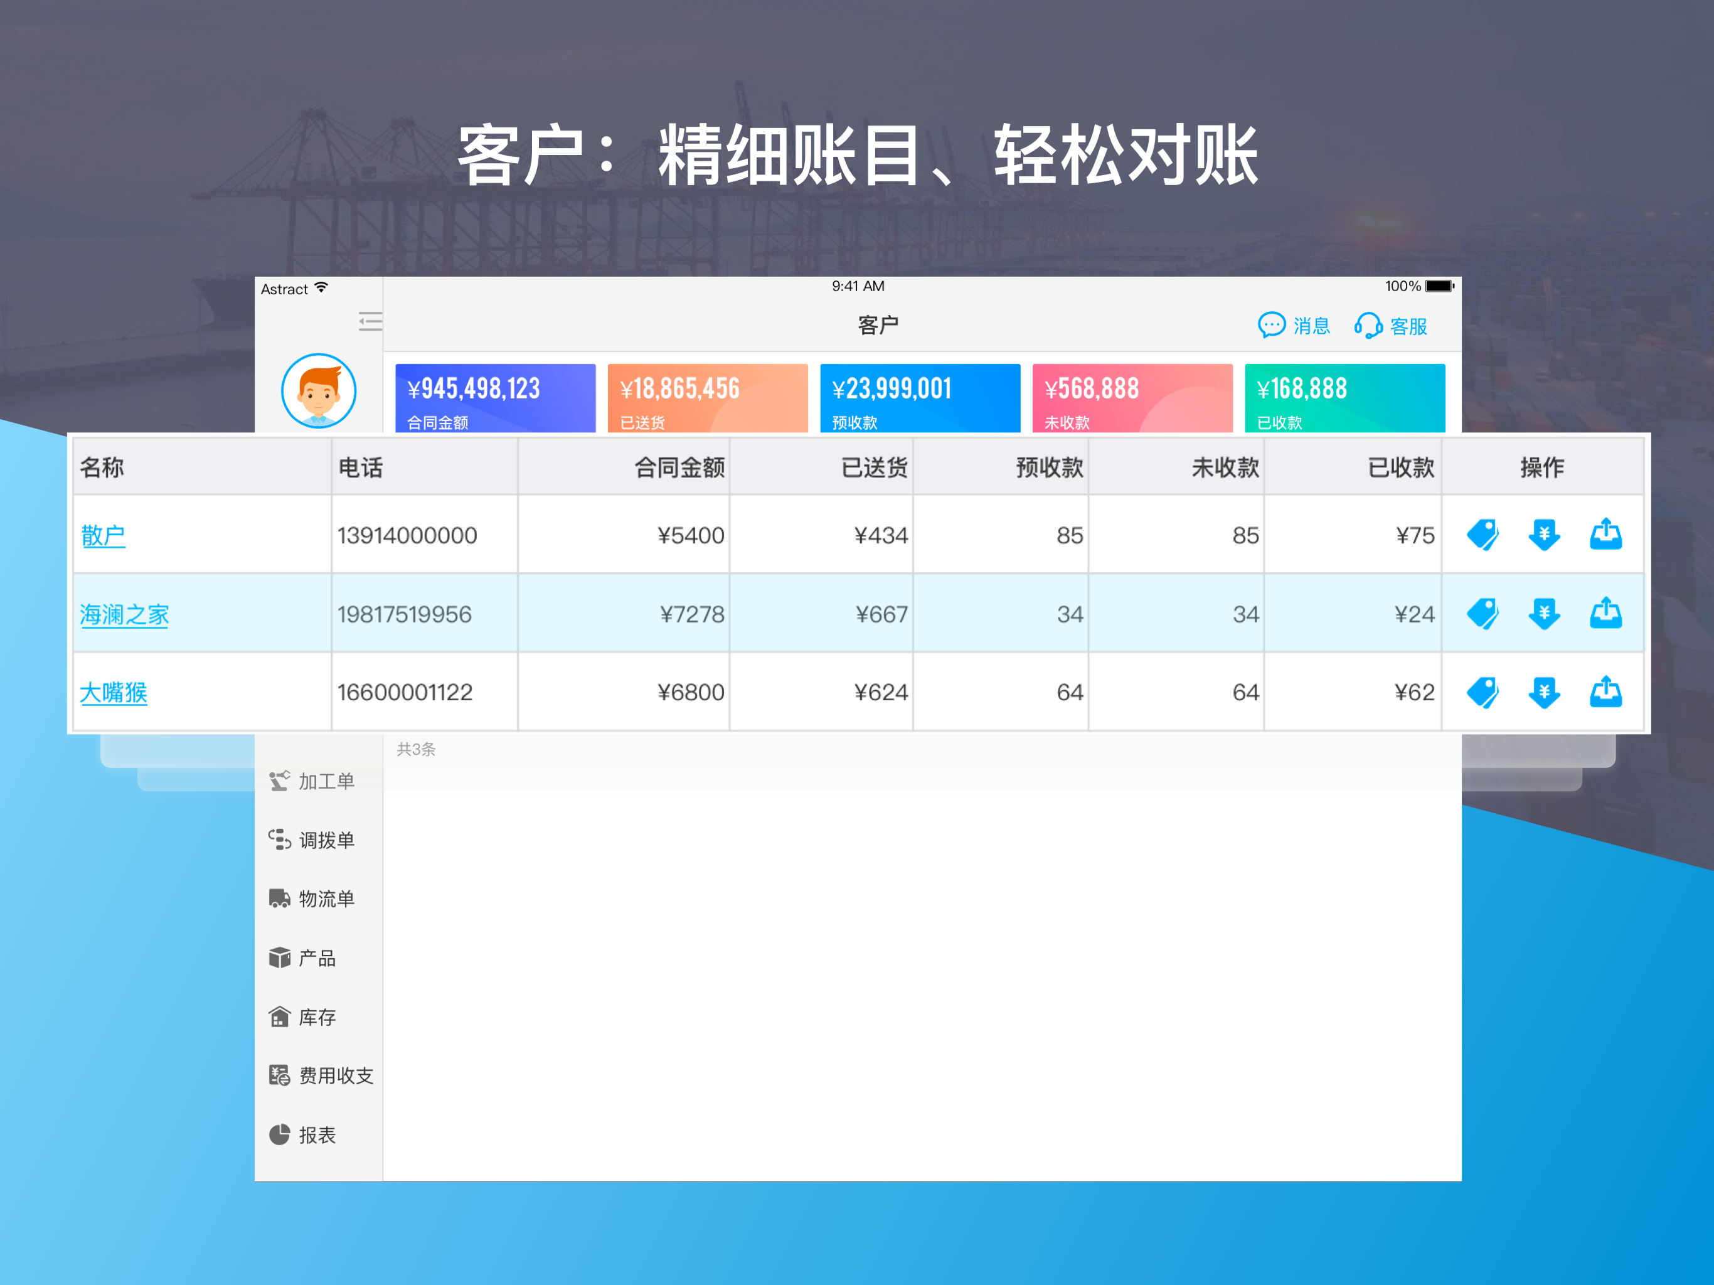
Task: Click the user avatar picture
Action: tap(319, 391)
